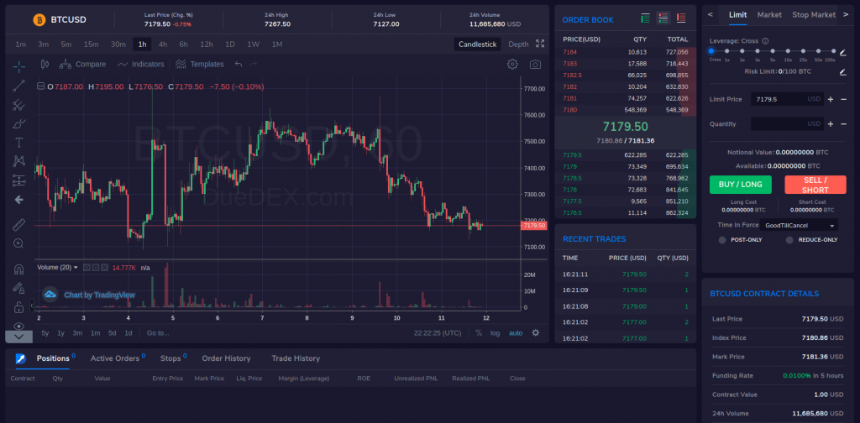This screenshot has width=860, height=423.
Task: Focus the Quantity input field
Action: coord(787,124)
